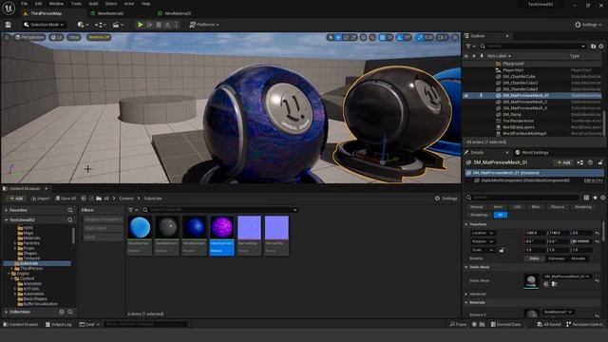Select SM_Ramp in the Outliner
The width and height of the screenshot is (608, 342).
click(512, 115)
